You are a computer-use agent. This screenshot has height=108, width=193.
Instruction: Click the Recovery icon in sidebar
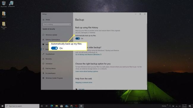(43, 59)
